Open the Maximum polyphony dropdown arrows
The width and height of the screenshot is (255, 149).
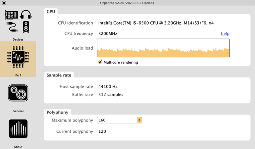pos(139,120)
